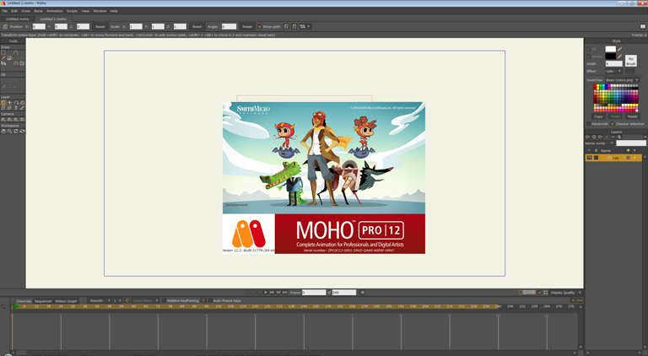Toggle visibility of the layer in Layers panel
648x356 pixels.
[589, 158]
